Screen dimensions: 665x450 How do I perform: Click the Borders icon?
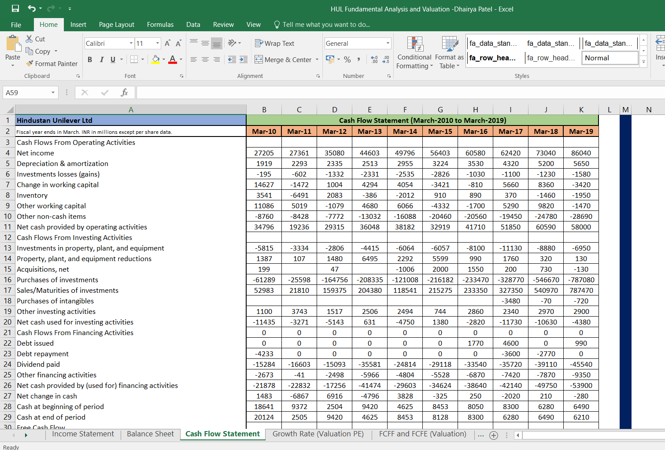click(x=134, y=59)
